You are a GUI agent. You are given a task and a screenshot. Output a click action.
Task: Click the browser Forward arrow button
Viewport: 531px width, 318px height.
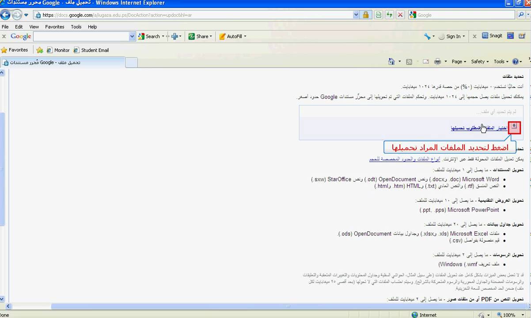pyautogui.click(x=17, y=15)
